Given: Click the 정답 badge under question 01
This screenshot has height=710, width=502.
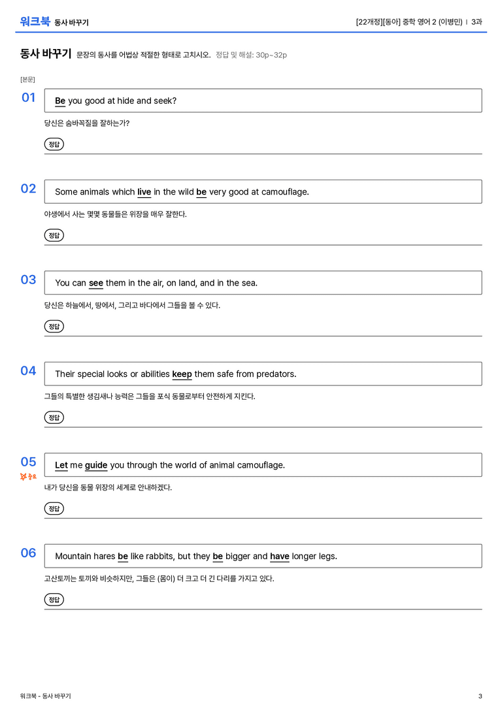Looking at the screenshot, I should (54, 144).
